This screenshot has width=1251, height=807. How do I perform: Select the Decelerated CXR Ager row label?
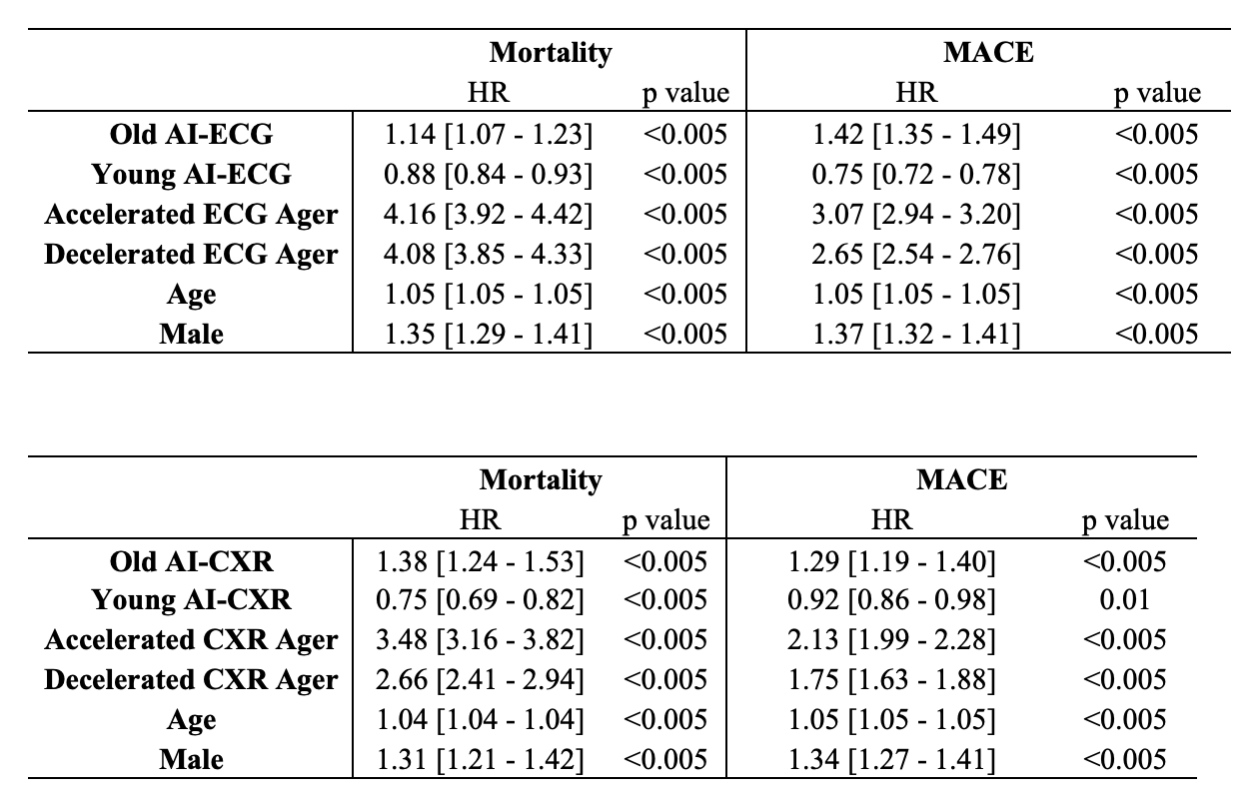191,680
